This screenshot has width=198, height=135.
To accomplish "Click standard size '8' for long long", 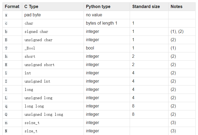I will [x=133, y=106].
